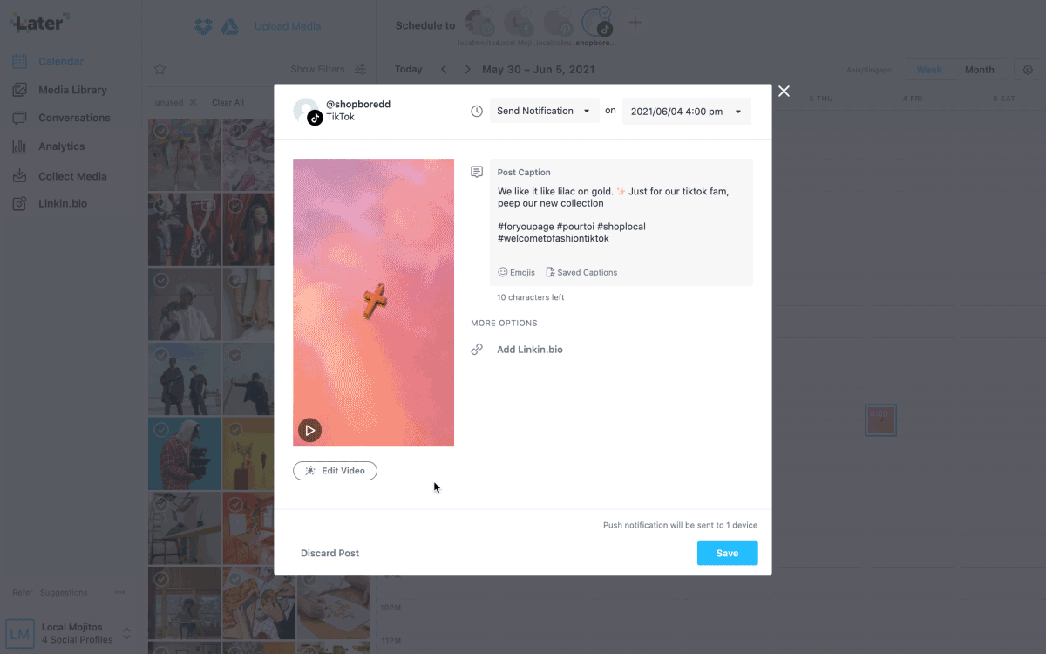Click the Later logo
The height and width of the screenshot is (654, 1046).
[x=40, y=22]
